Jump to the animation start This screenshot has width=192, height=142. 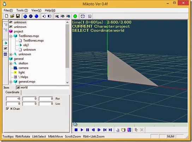(x=105, y=130)
